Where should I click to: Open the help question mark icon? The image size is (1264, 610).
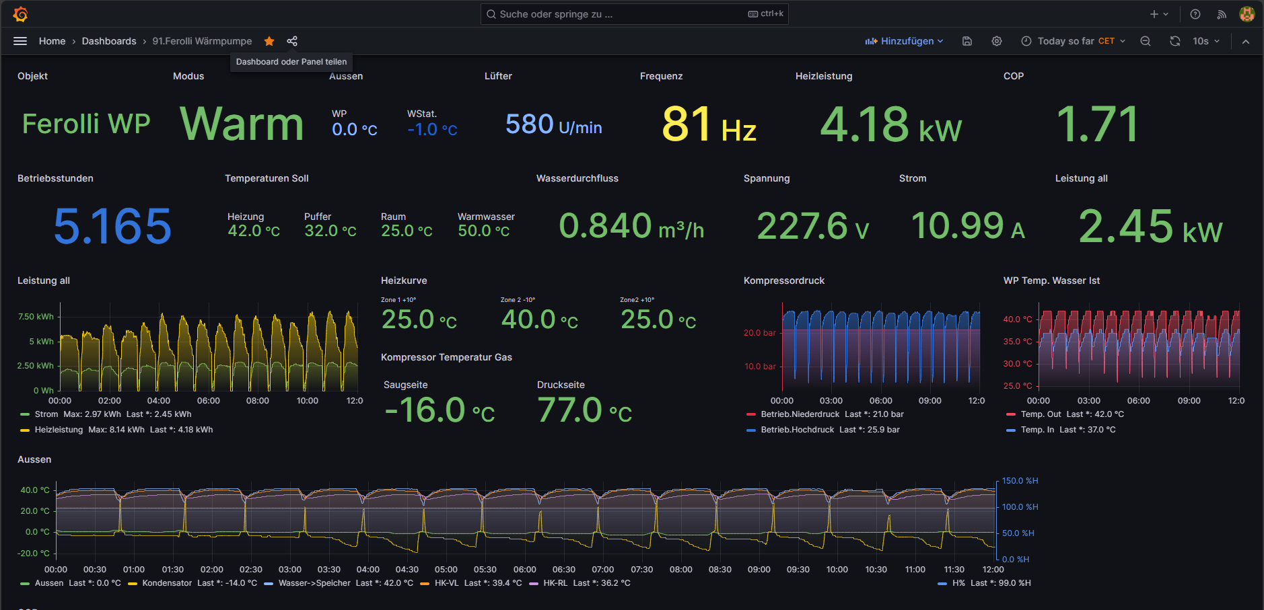(x=1195, y=14)
